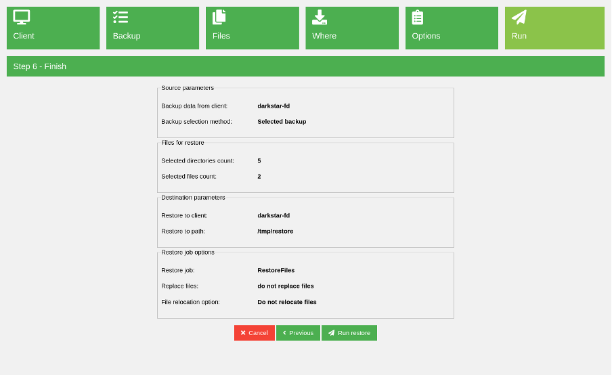Click the X icon inside the Cancel button

pos(243,333)
